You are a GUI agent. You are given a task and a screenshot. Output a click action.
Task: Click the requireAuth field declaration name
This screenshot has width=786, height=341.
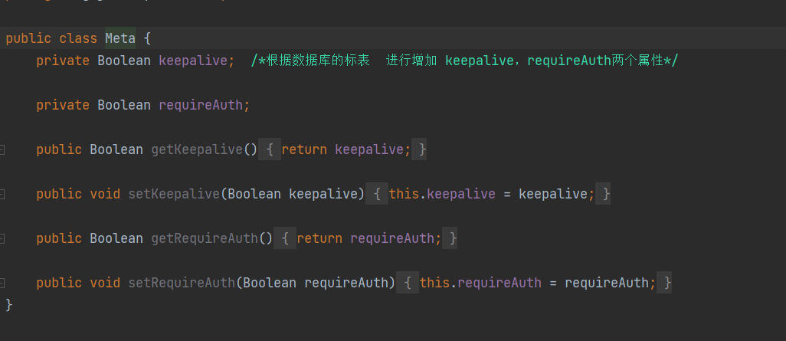click(x=200, y=105)
